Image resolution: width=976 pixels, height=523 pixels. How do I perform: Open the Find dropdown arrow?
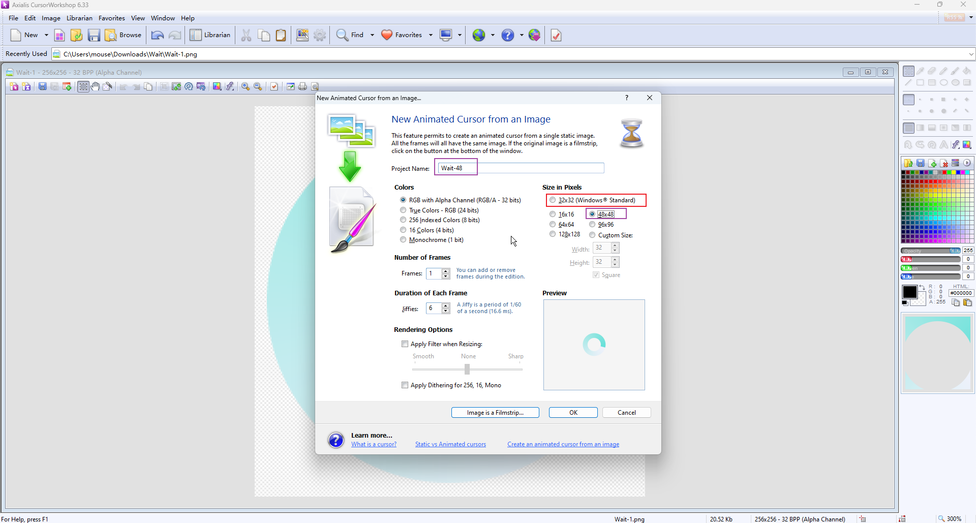[x=372, y=35]
